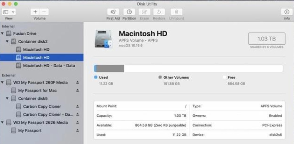Click the APFS Volume type value
The width and height of the screenshot is (294, 144).
[271, 106]
